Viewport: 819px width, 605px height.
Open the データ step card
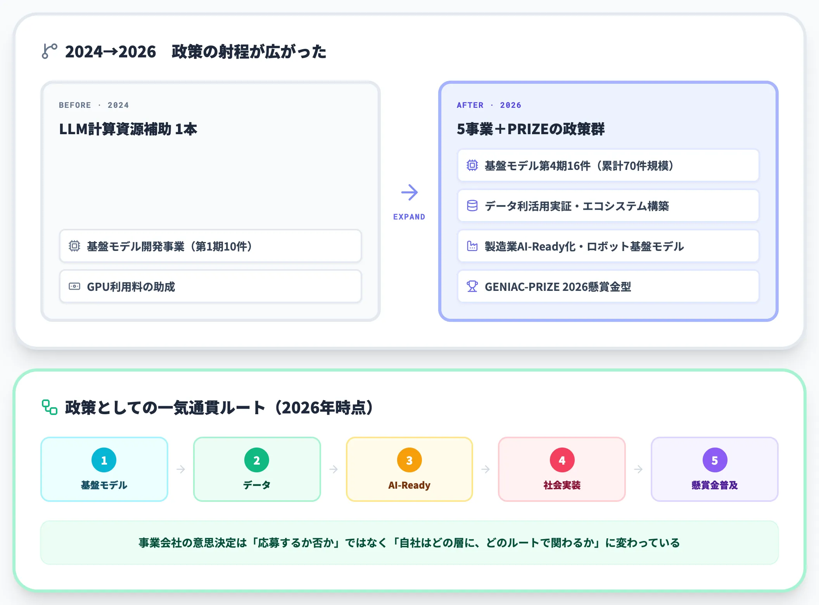pyautogui.click(x=257, y=469)
